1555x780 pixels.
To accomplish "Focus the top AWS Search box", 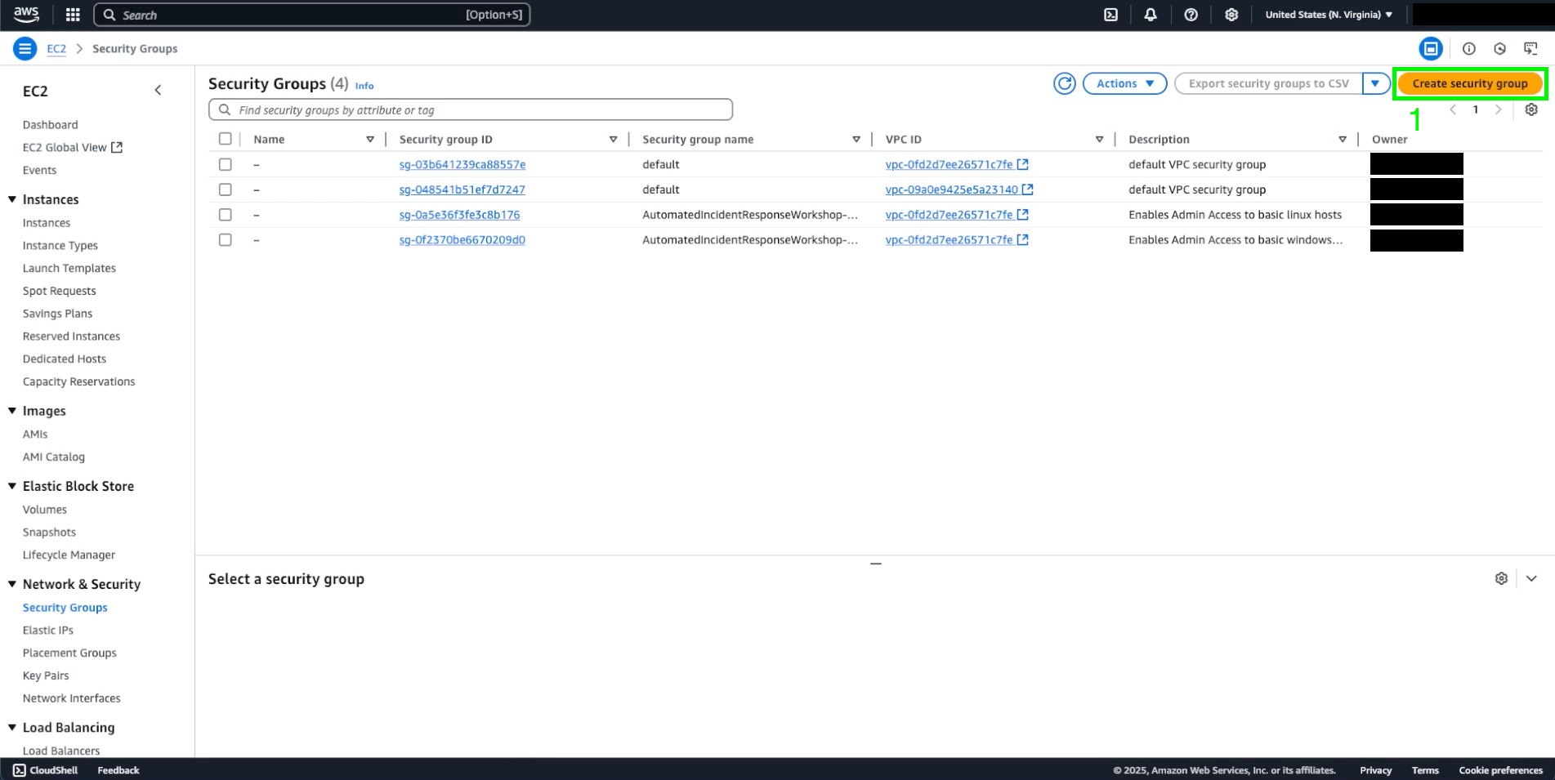I will [312, 15].
